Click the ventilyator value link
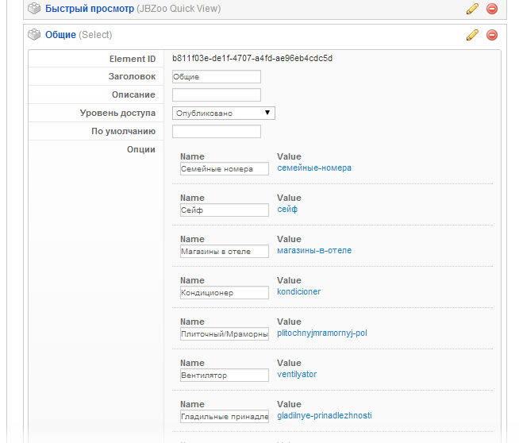Screen dimensions: 519x443 point(297,375)
